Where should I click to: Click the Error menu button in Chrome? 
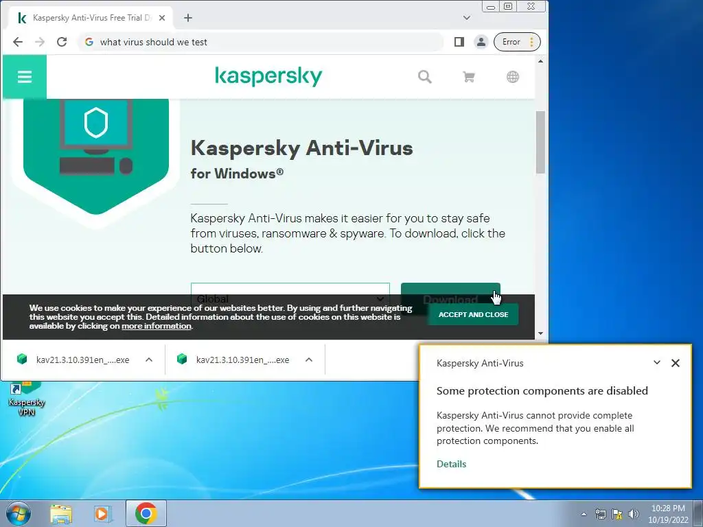pyautogui.click(x=517, y=42)
